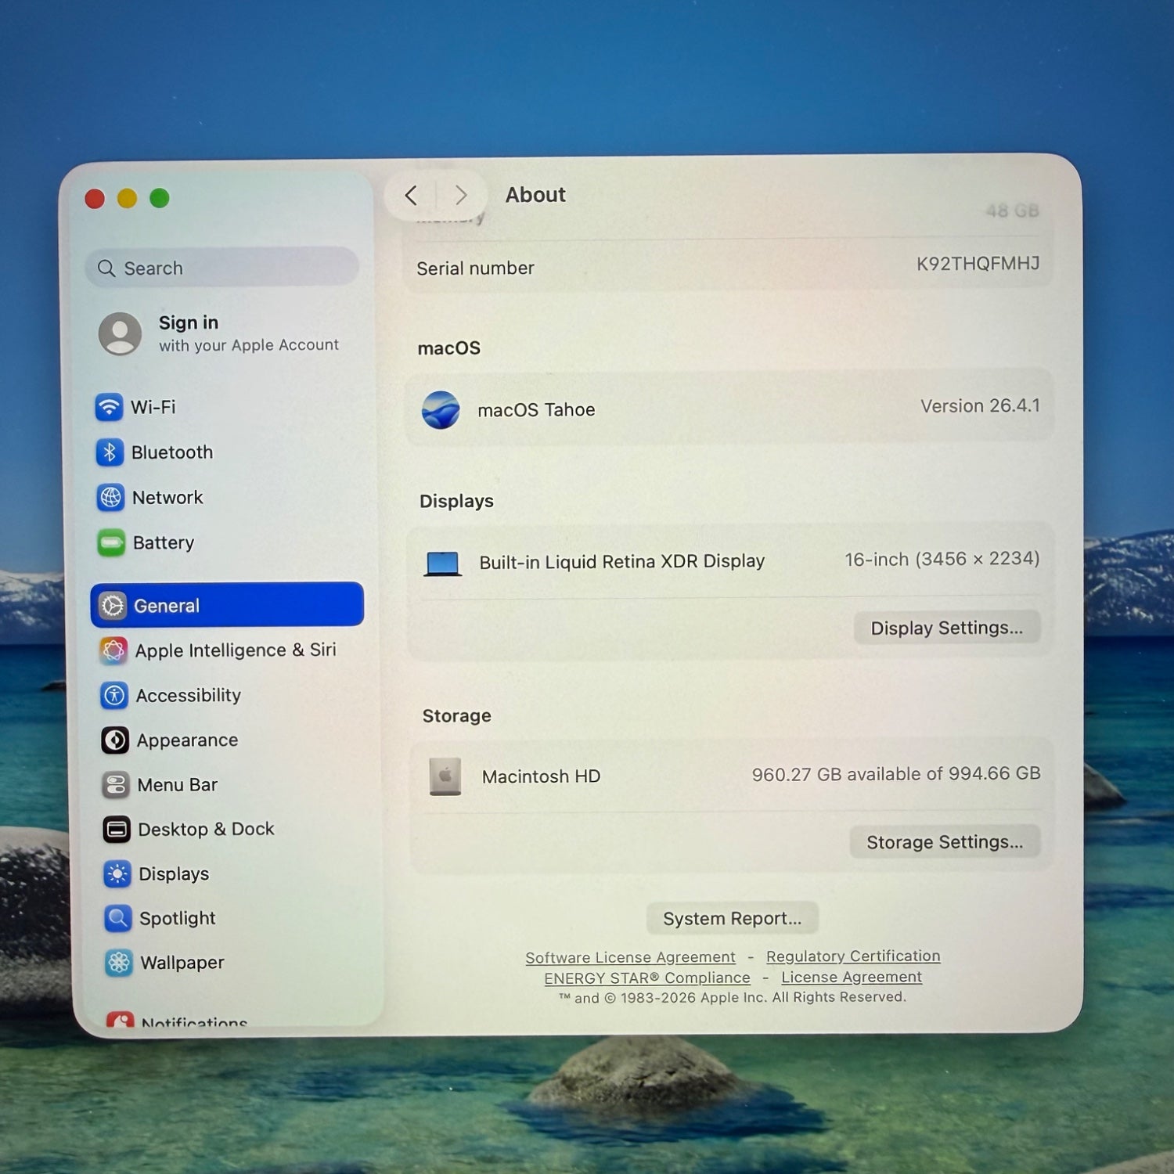Viewport: 1174px width, 1174px height.
Task: Open Bluetooth settings pane
Action: click(227, 452)
